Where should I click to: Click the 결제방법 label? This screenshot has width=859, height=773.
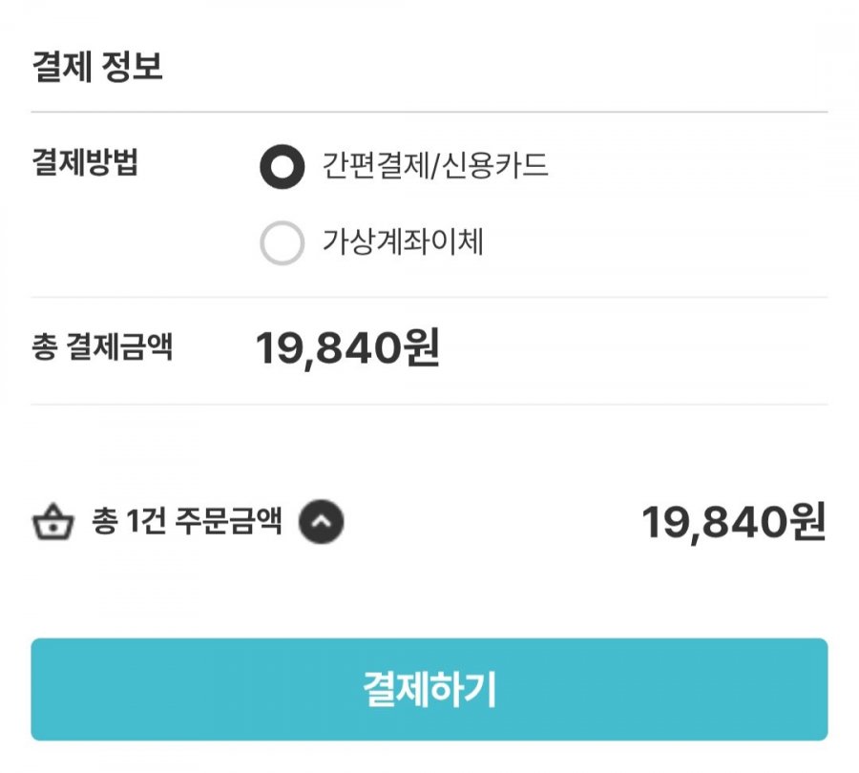pos(86,163)
